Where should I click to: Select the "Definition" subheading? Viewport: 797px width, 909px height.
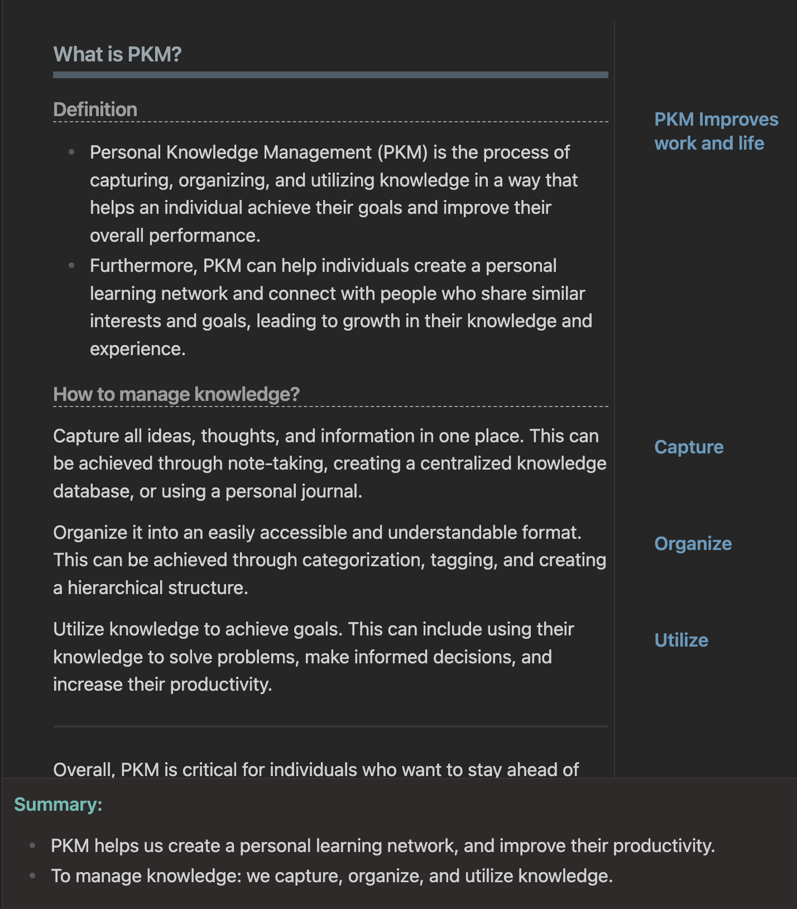coord(95,109)
